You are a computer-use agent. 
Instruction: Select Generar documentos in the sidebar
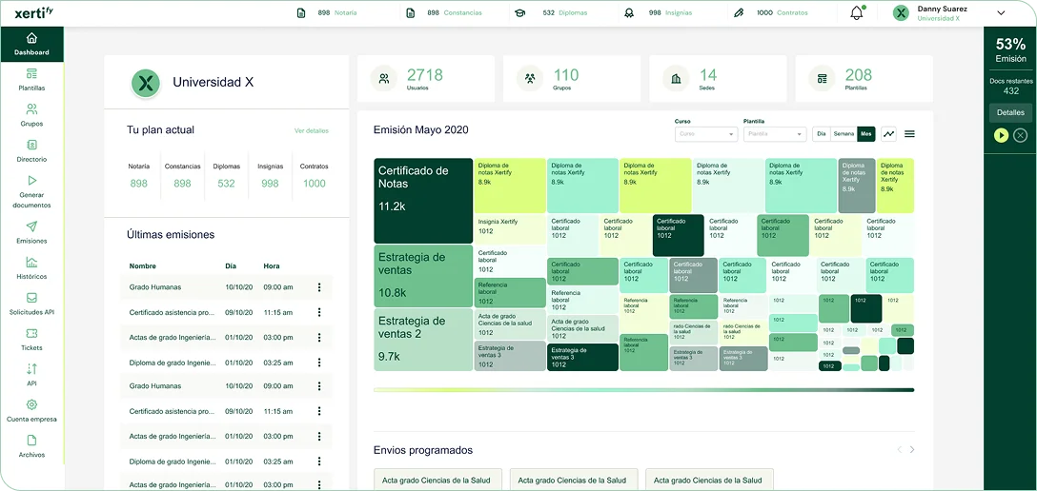31,191
